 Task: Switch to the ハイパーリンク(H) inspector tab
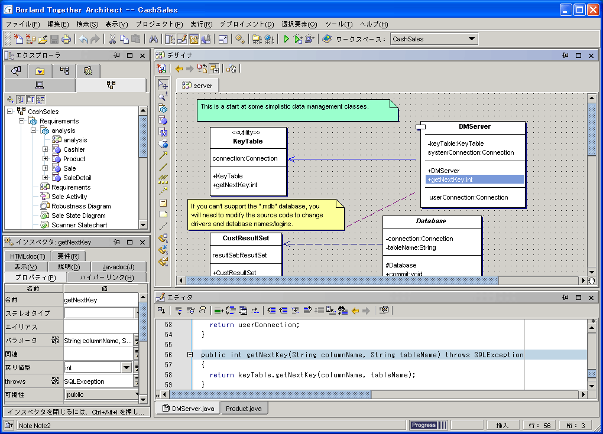107,278
